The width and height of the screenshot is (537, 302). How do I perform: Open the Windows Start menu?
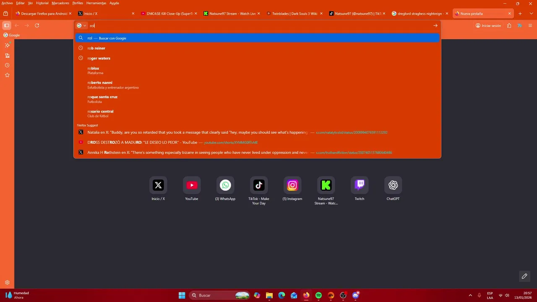tap(182, 295)
